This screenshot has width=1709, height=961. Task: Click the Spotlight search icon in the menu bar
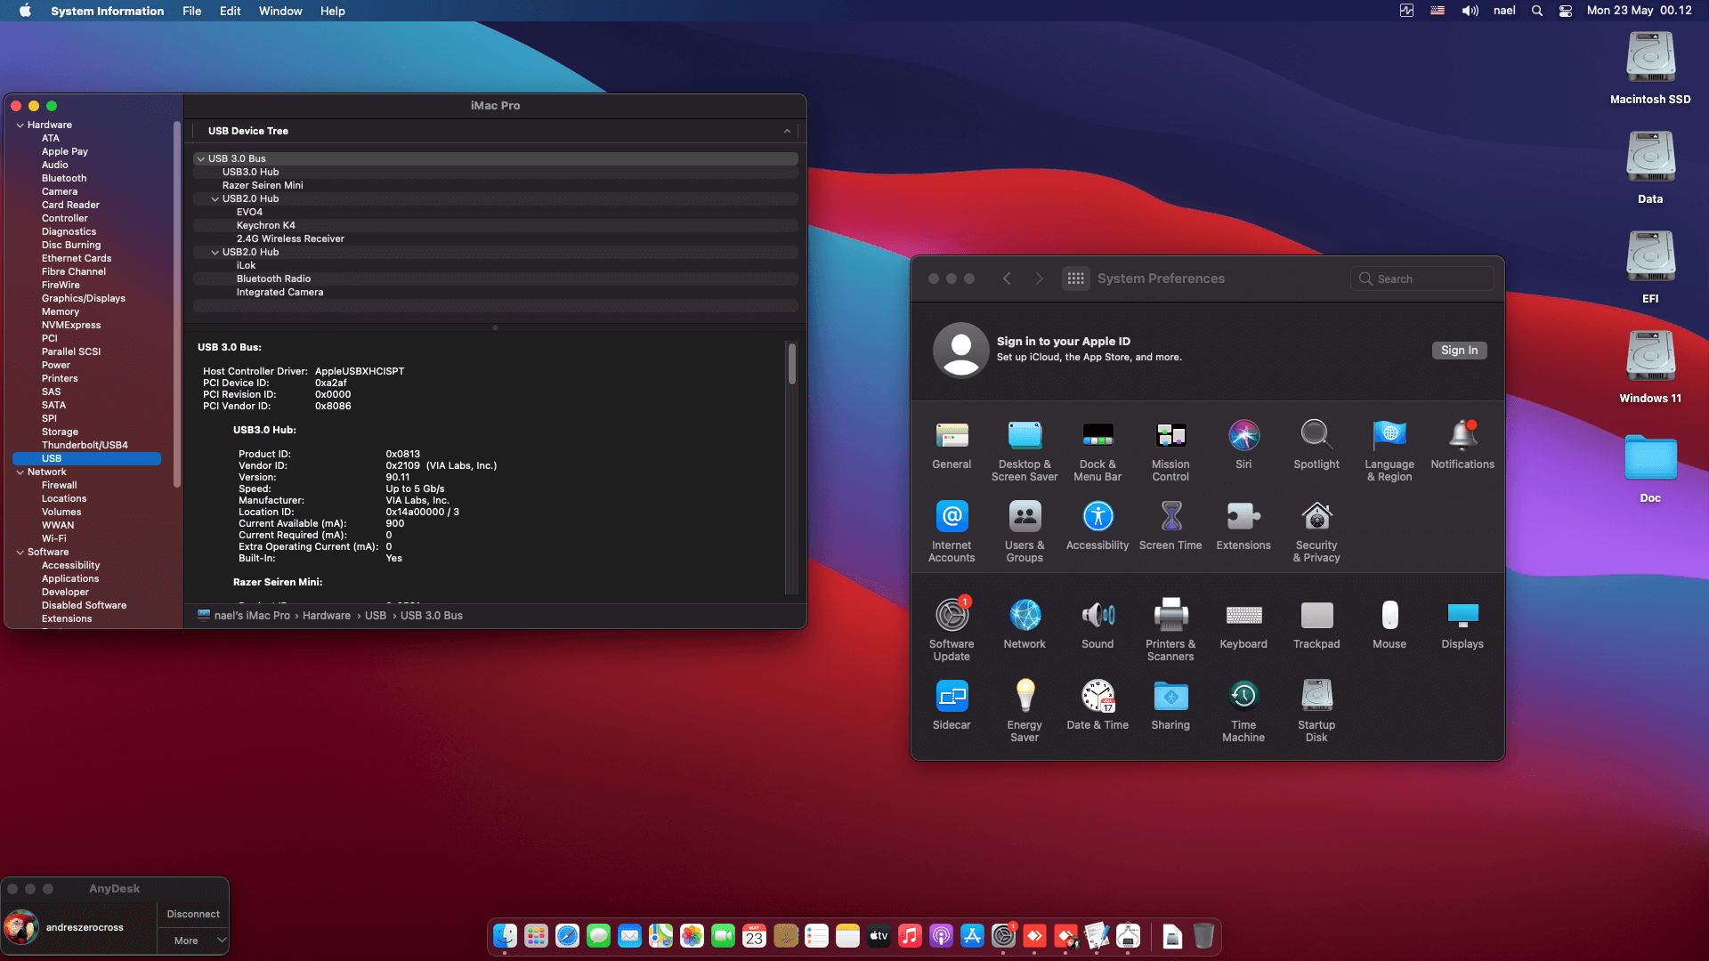(1535, 11)
